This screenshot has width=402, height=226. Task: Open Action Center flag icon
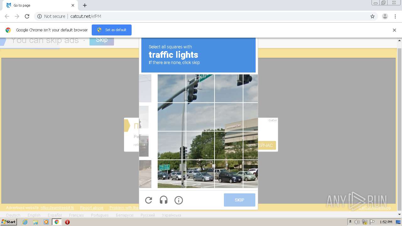(372, 222)
